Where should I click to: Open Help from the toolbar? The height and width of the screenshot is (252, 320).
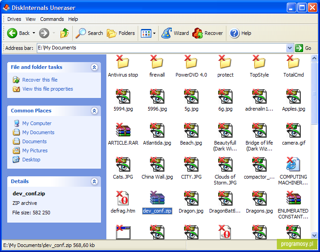(x=240, y=33)
